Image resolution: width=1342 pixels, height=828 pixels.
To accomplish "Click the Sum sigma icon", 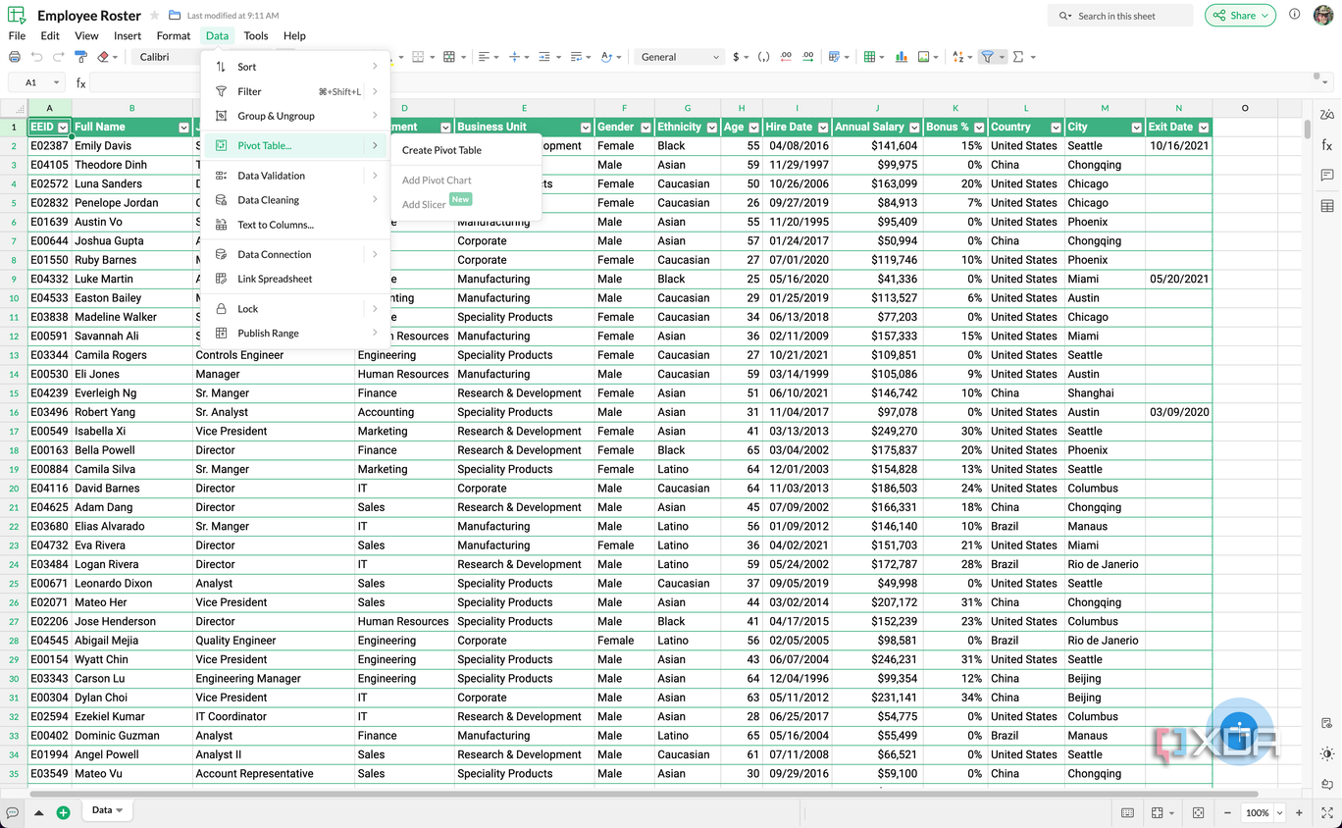I will pos(1018,57).
